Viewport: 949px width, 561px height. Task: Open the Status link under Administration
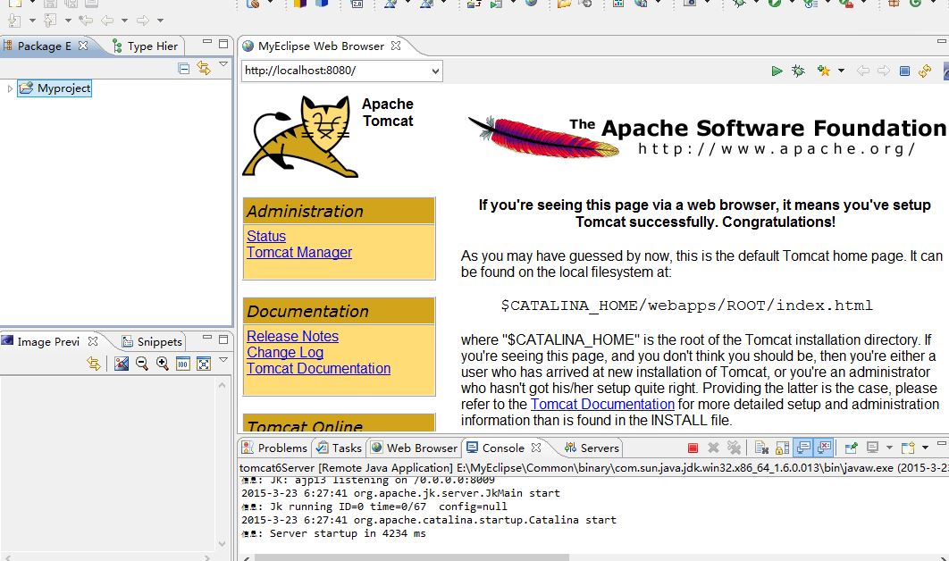coord(266,236)
